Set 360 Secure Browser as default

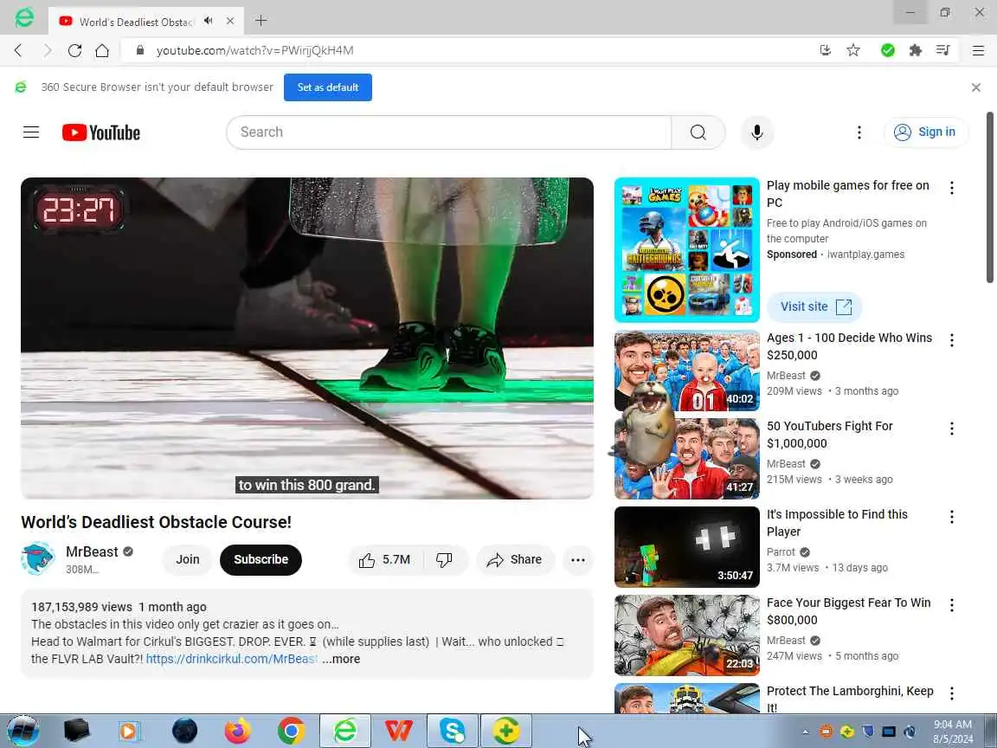click(327, 87)
